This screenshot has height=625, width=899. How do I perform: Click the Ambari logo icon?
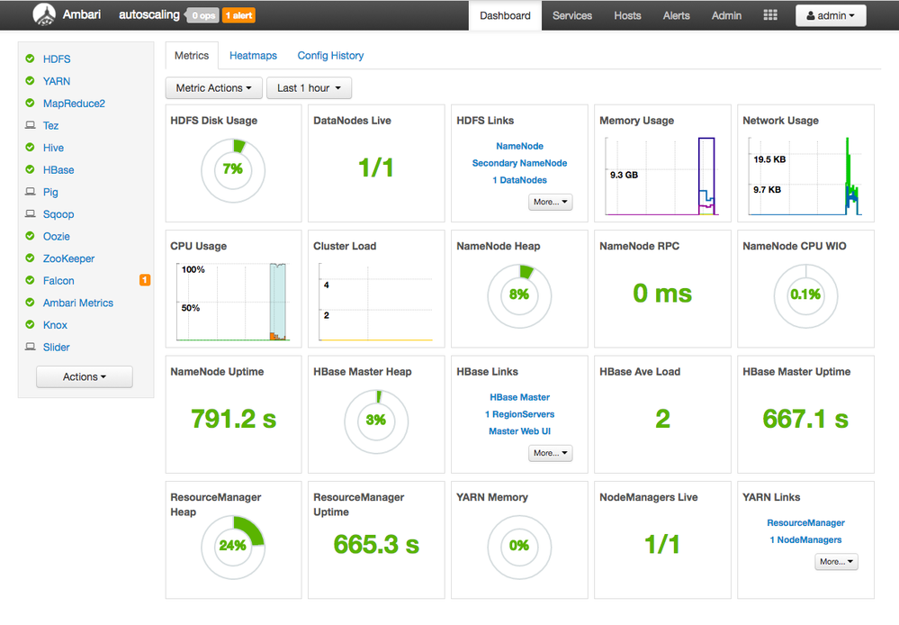[43, 14]
